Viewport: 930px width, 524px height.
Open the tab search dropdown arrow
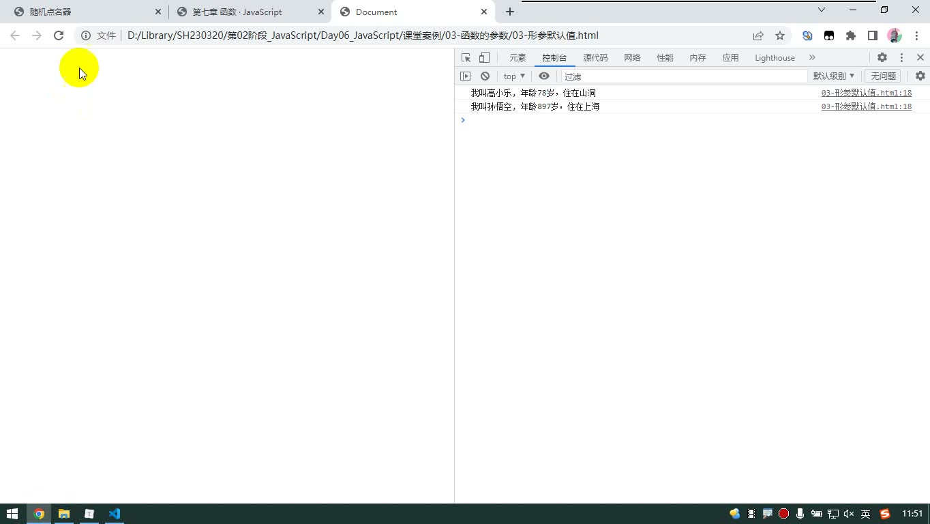(822, 10)
